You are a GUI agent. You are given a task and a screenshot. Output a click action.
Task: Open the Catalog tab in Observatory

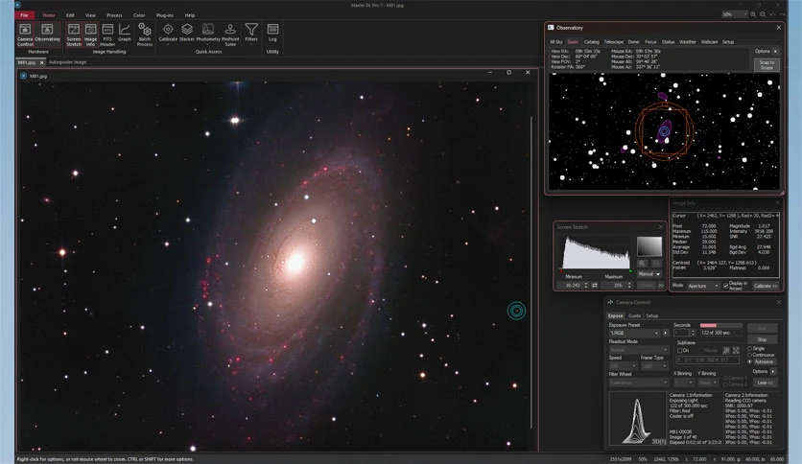tap(591, 42)
